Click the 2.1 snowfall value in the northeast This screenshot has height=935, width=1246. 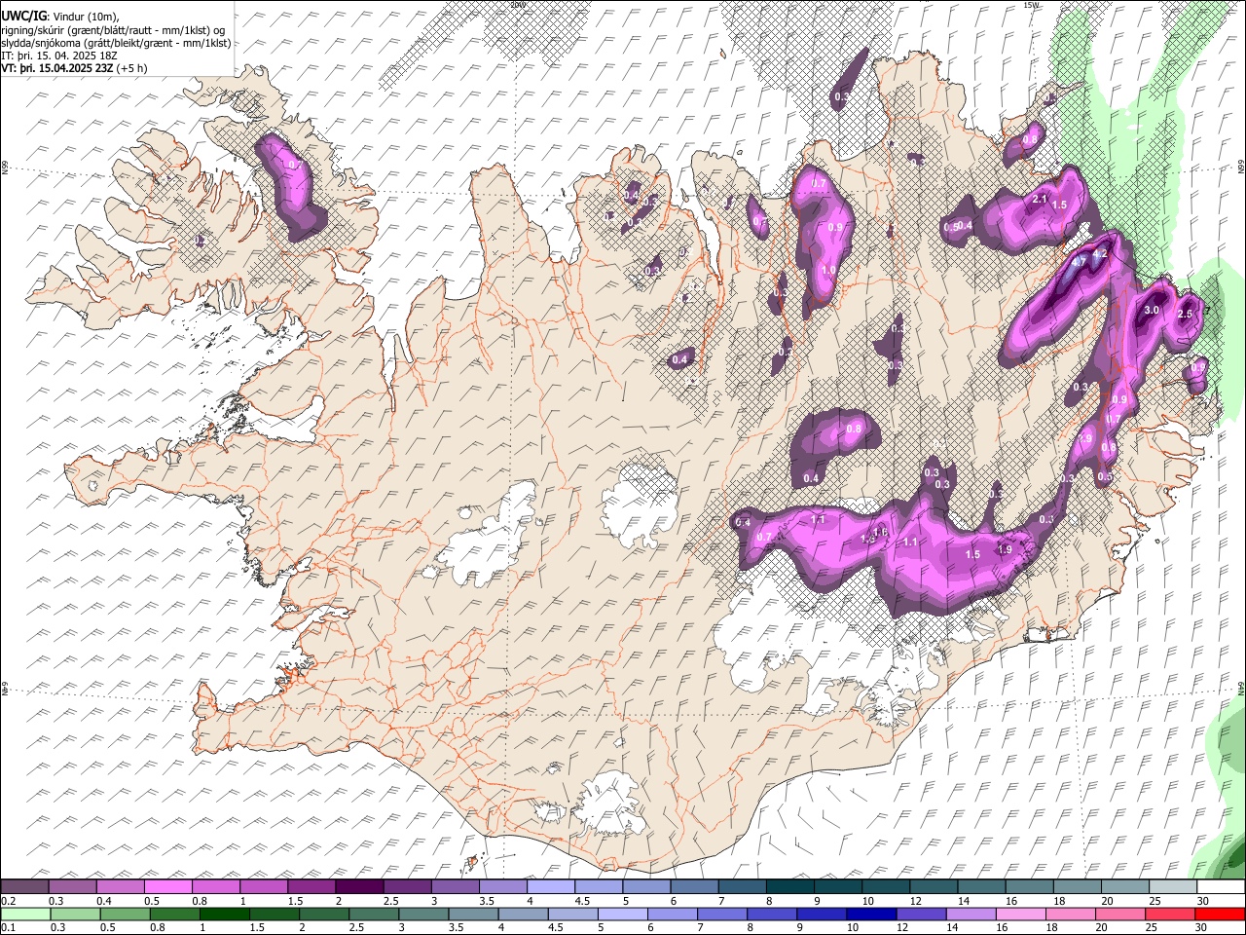pos(1039,200)
